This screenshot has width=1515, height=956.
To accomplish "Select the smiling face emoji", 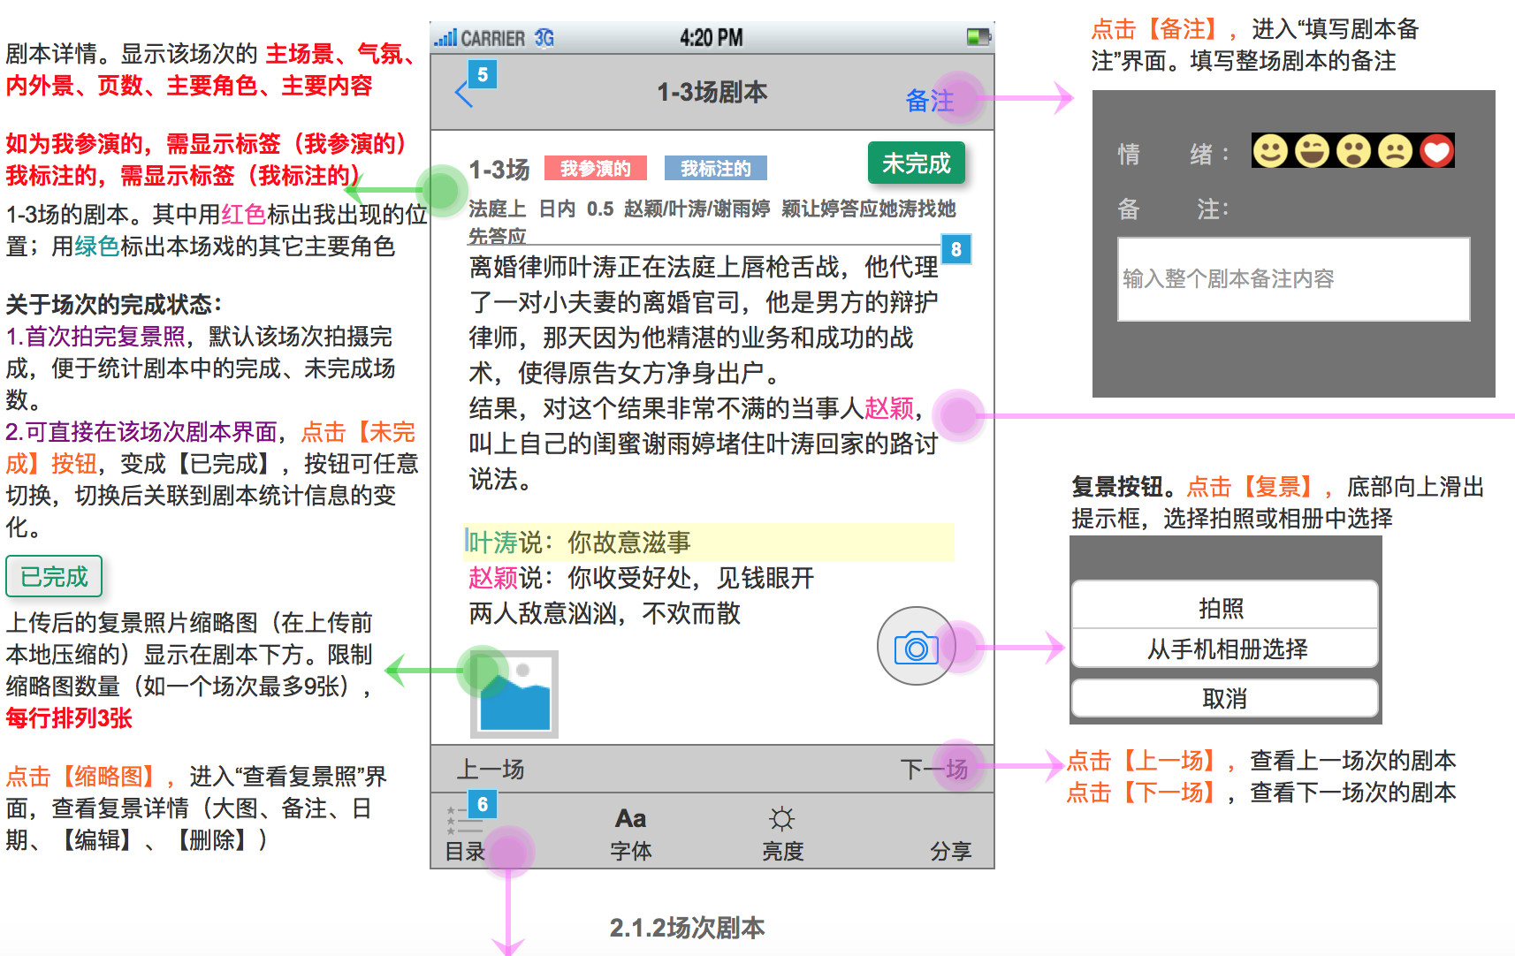I will point(1270,151).
